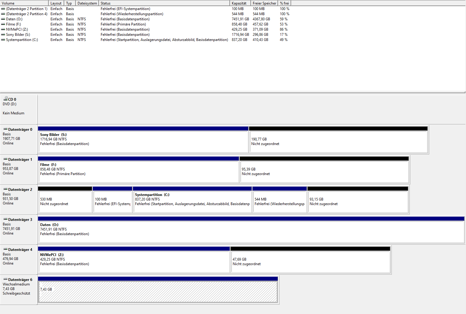Click 'Kein Medium' text under CD 0
The height and width of the screenshot is (314, 466).
click(13, 113)
